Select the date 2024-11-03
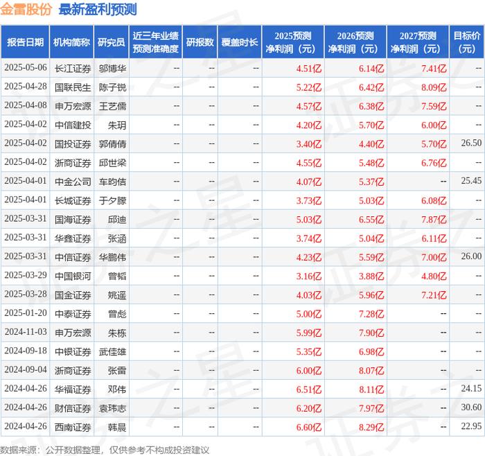 [x=26, y=332]
